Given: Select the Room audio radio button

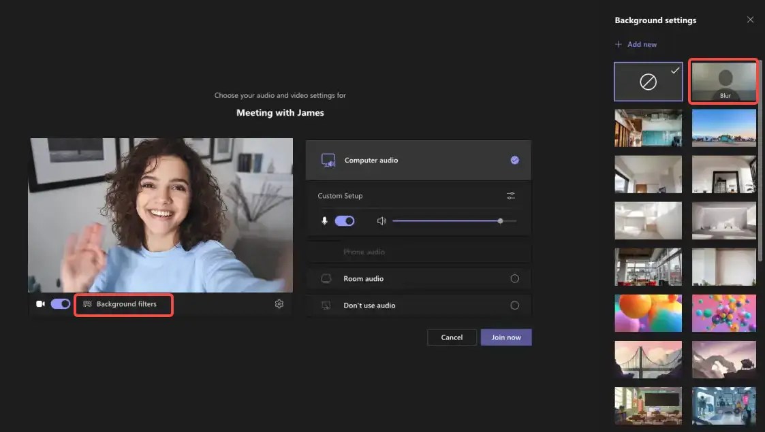Looking at the screenshot, I should [x=516, y=278].
